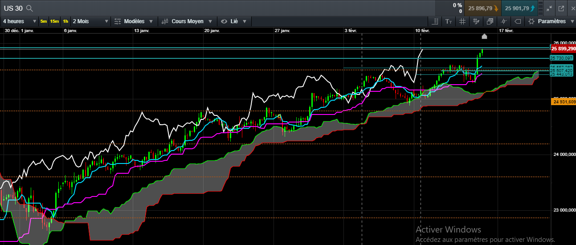Click the text list lines icon
The image size is (576, 245).
click(435, 21)
